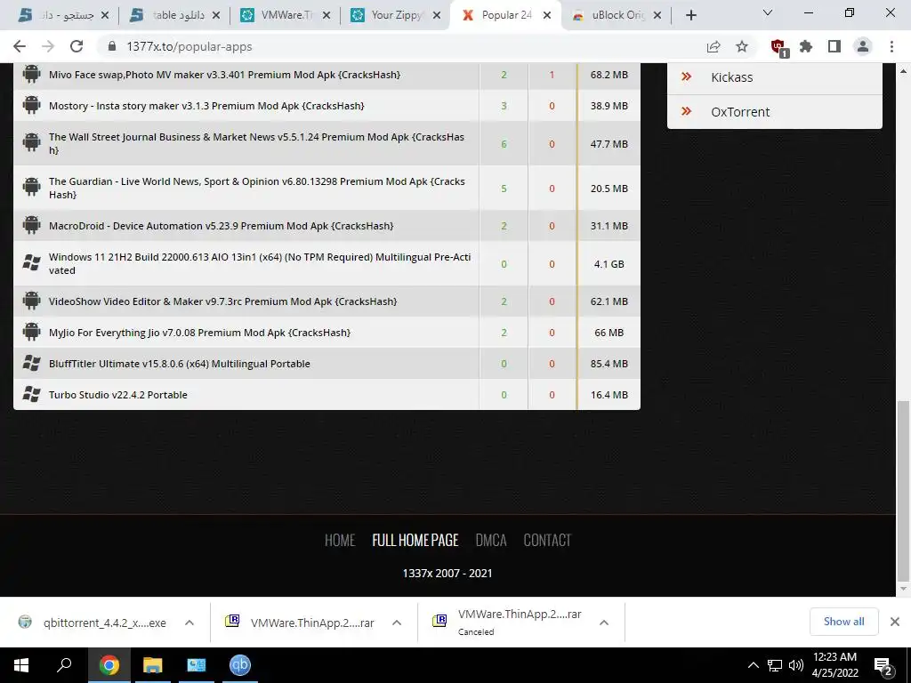This screenshot has width=911, height=683.
Task: Click the Android icon beside VideoShow
Action: coord(31,301)
